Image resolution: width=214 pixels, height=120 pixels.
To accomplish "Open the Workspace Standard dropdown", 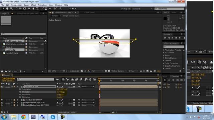I will coord(142,9).
